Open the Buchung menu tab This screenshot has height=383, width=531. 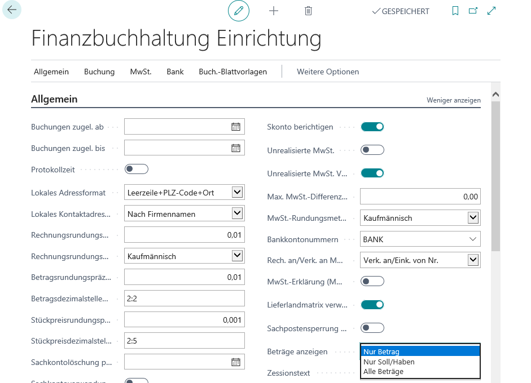[x=99, y=72]
